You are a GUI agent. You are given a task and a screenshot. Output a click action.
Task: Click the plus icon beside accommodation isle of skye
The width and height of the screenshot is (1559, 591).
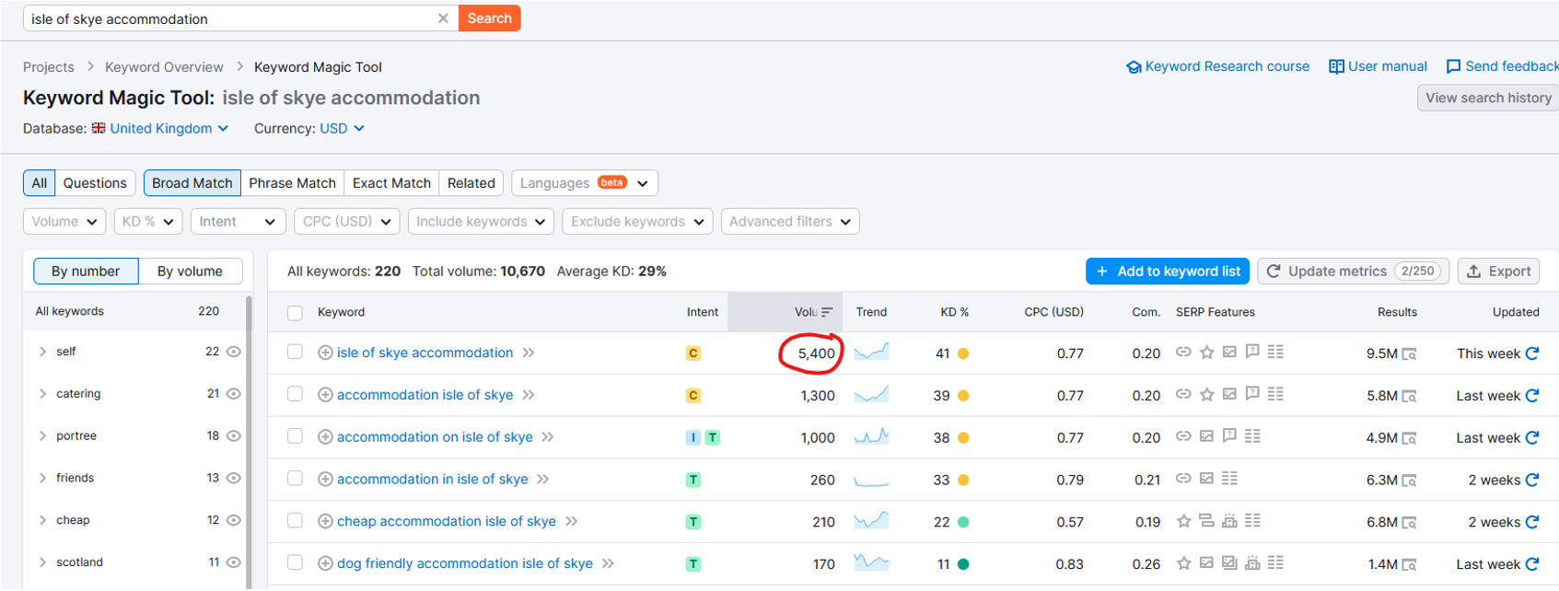coord(325,395)
